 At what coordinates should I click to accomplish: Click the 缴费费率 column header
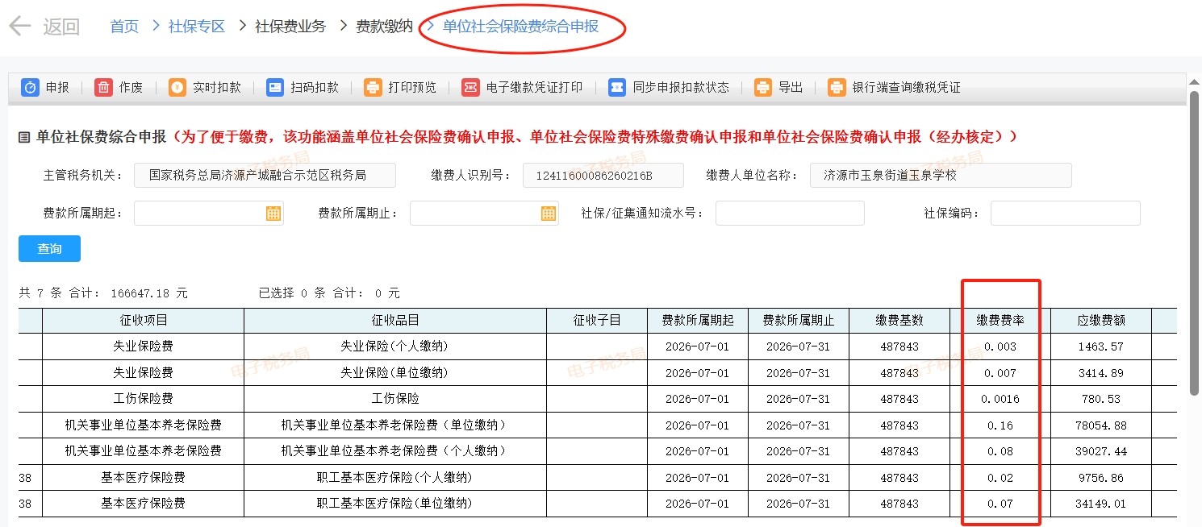1000,321
